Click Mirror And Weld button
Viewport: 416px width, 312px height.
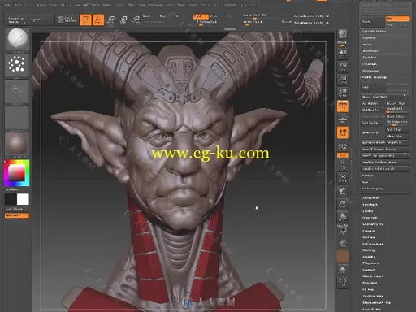click(x=385, y=97)
